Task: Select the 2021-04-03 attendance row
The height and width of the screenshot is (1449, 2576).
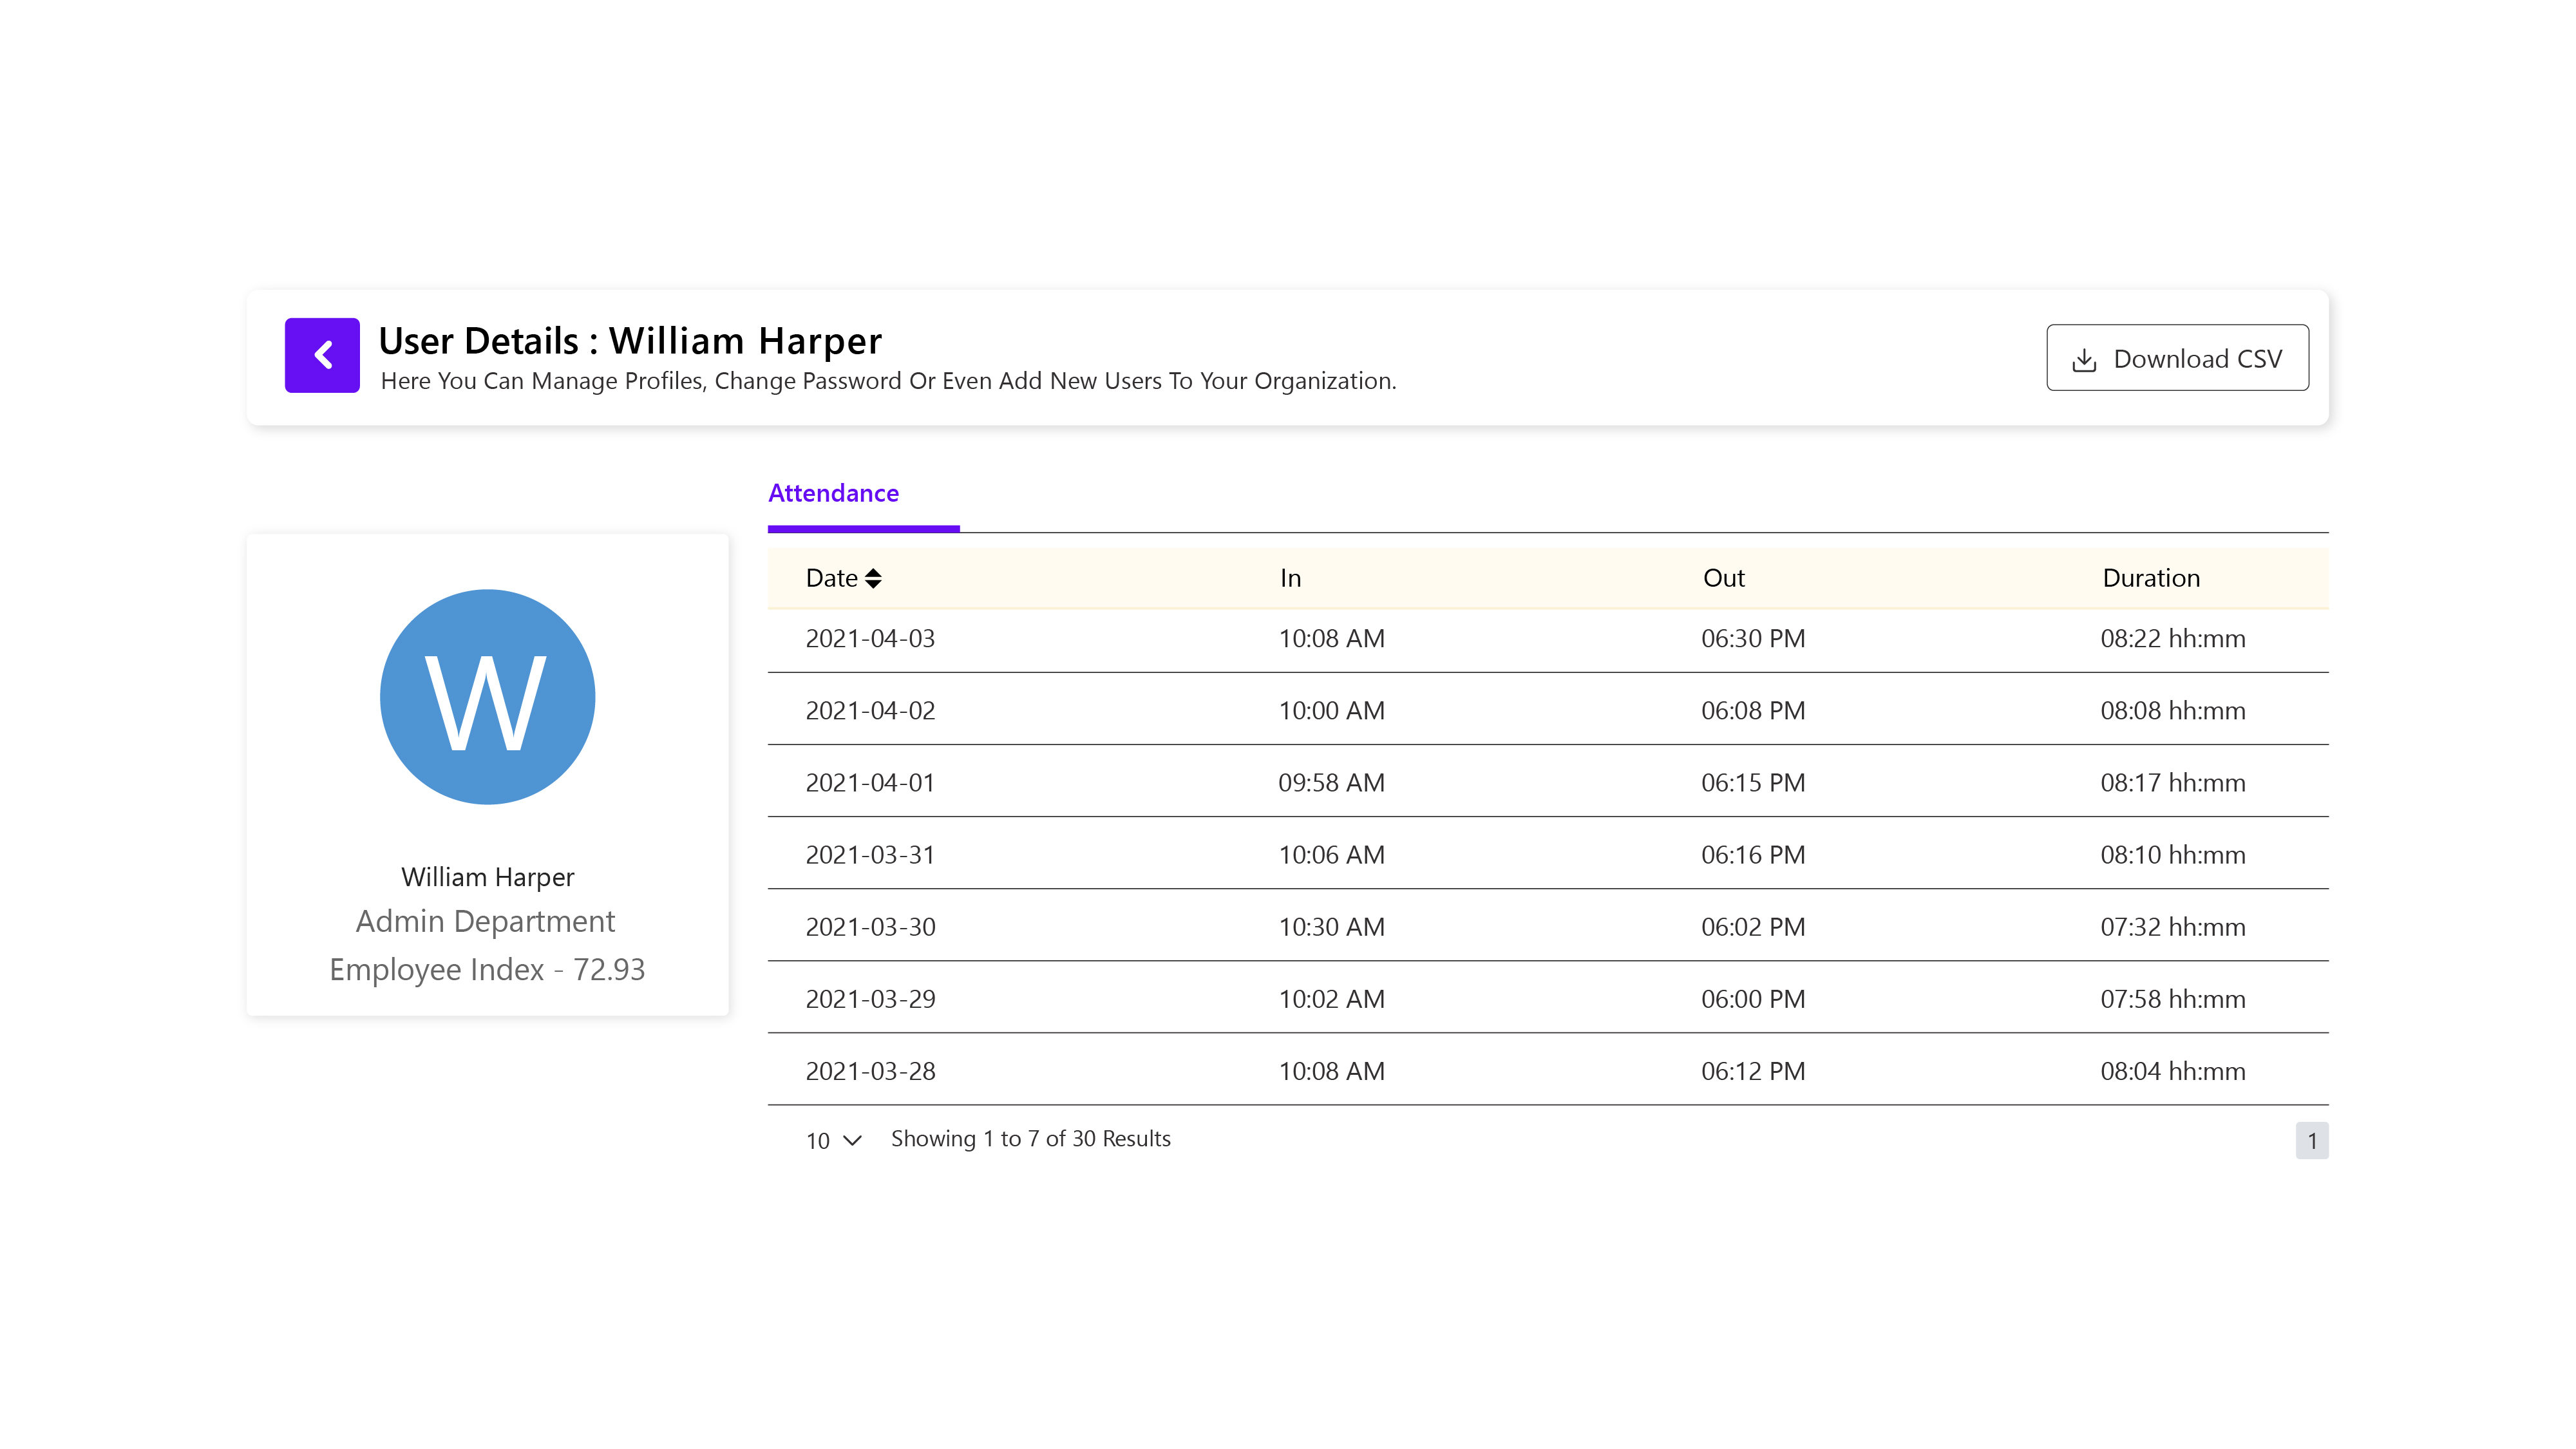Action: tap(1547, 638)
